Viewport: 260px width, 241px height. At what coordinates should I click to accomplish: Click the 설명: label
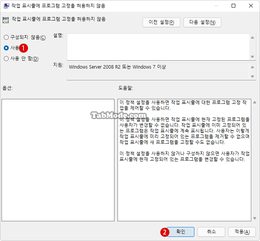58,35
